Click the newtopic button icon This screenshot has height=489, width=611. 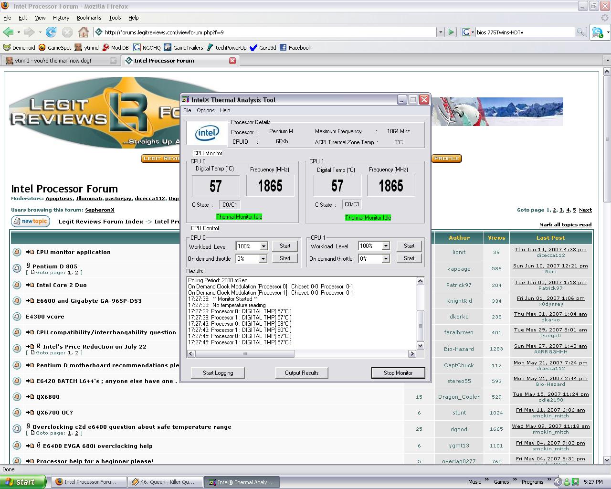click(31, 221)
